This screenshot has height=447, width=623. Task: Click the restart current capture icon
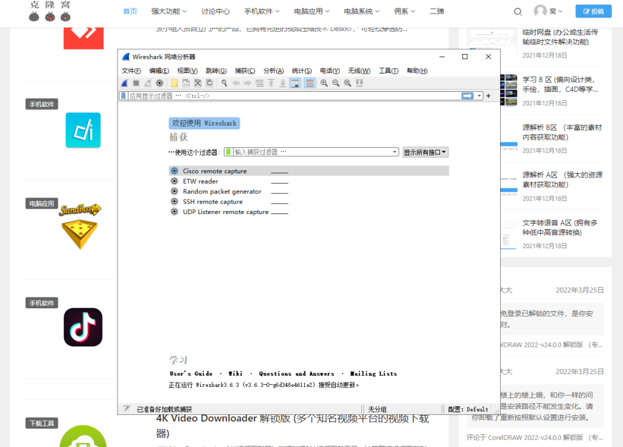[x=148, y=83]
